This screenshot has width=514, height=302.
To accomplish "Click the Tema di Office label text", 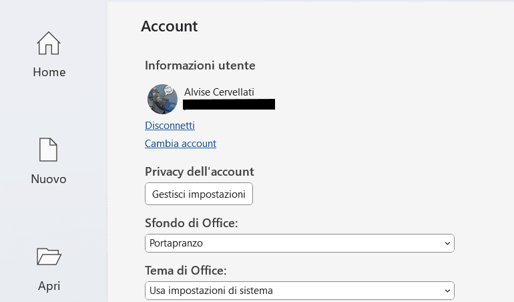I will [x=186, y=271].
